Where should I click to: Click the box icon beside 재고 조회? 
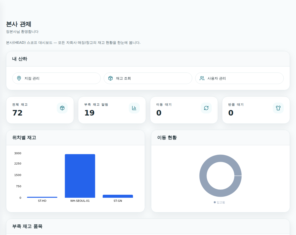pyautogui.click(x=110, y=78)
